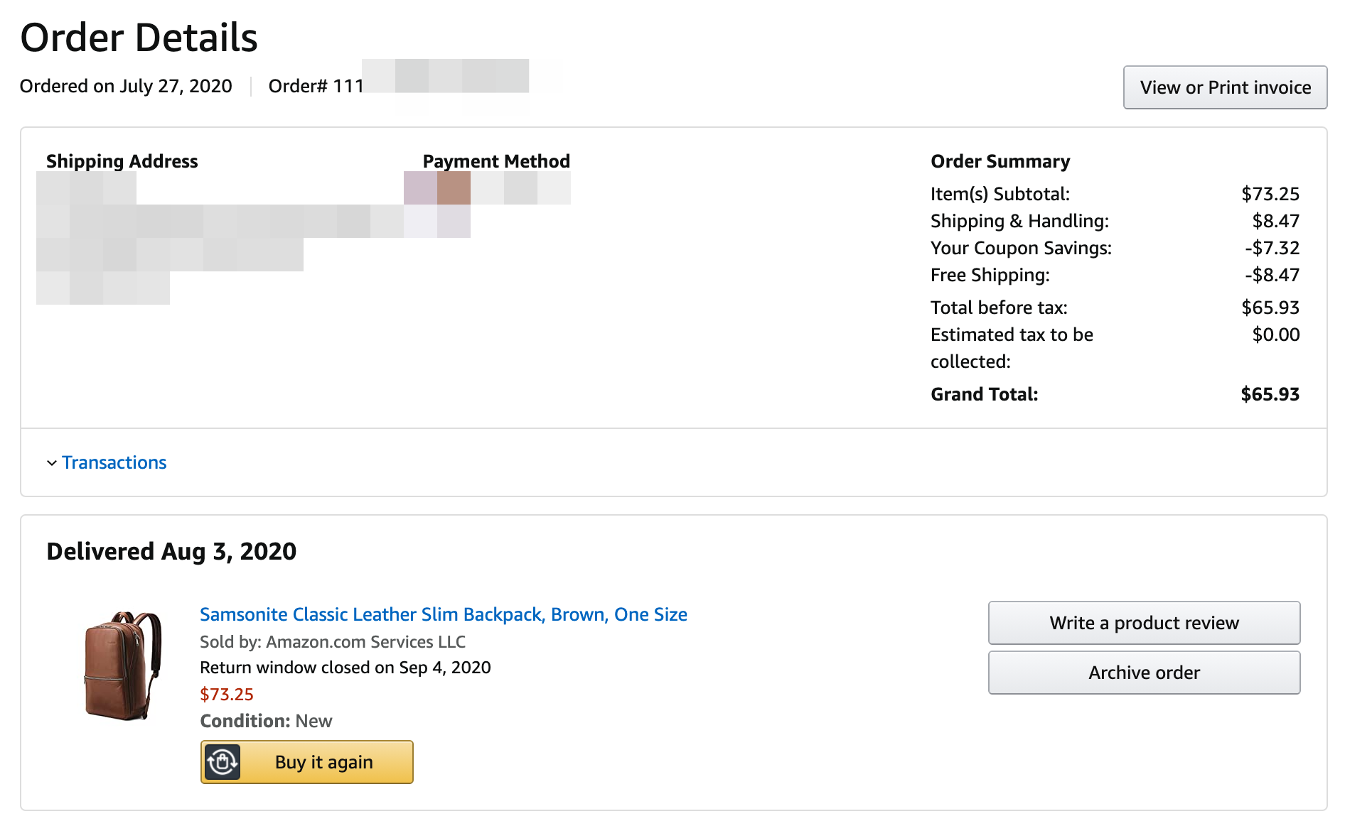Click the Your Coupon Savings amount
Screen dimensions: 1345x821
[x=1272, y=248]
